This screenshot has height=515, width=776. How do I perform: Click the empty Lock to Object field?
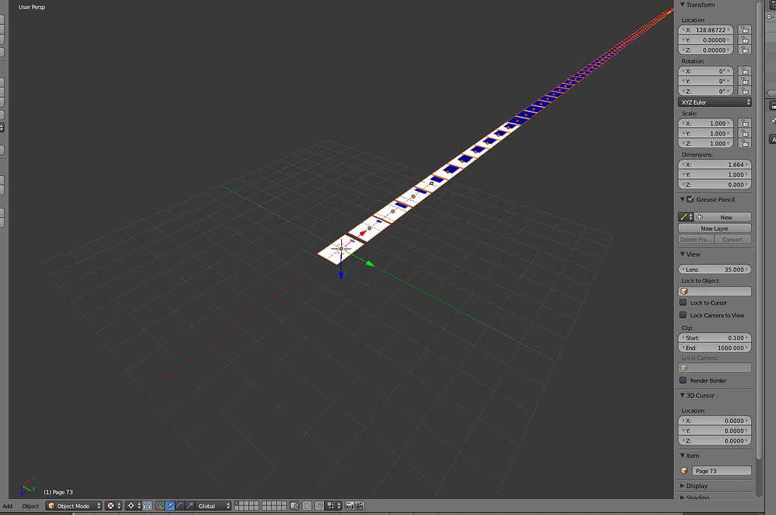pos(715,291)
